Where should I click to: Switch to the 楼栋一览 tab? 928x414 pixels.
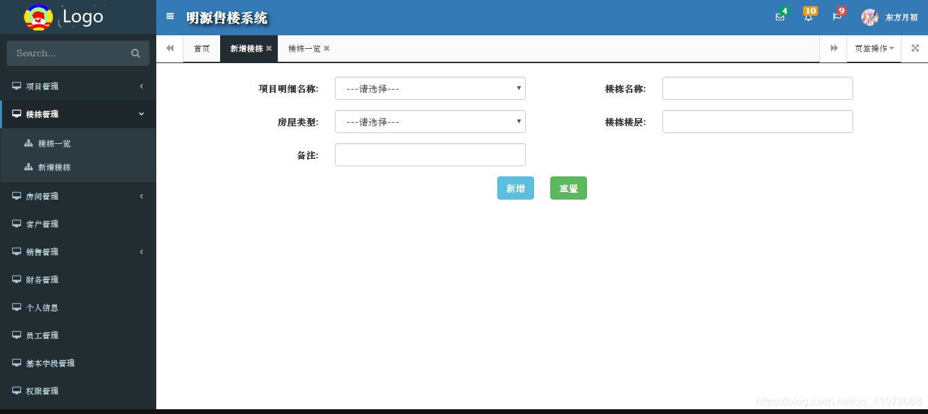304,49
